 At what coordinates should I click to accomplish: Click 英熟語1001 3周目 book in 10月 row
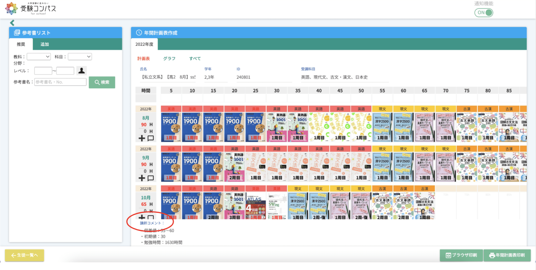(234, 206)
